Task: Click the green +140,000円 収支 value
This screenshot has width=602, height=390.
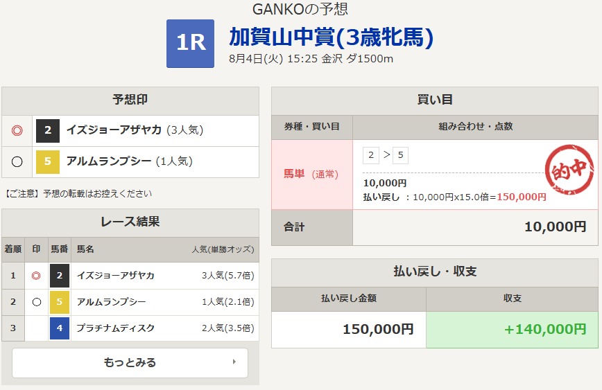Action: pyautogui.click(x=545, y=330)
